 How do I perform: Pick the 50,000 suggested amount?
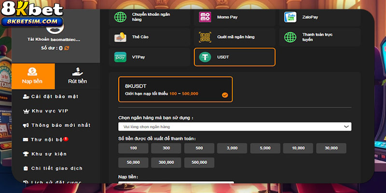[x=133, y=163]
